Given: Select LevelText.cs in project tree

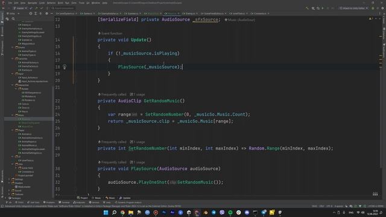Looking at the screenshot, I should (x=26, y=160).
